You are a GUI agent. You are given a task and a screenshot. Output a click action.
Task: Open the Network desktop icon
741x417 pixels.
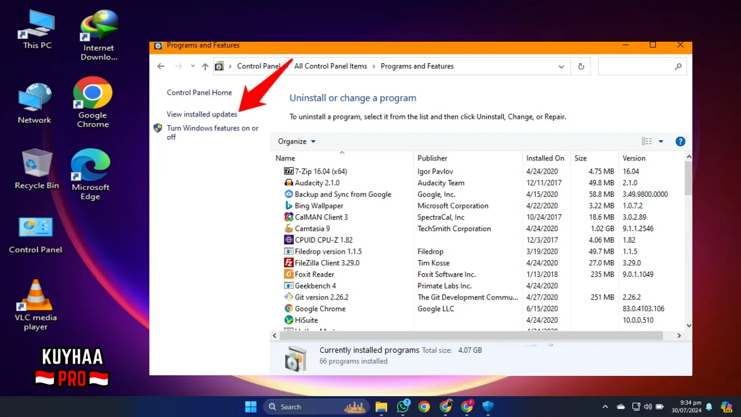[x=35, y=104]
